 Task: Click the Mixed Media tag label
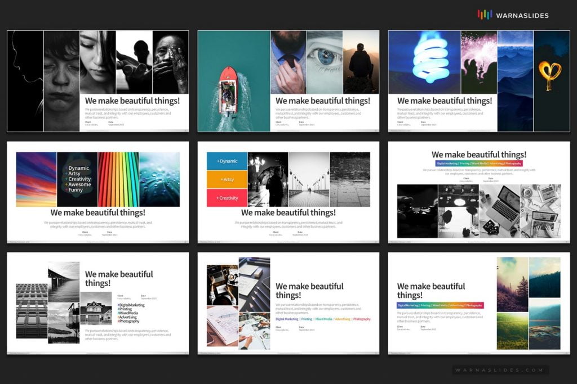coord(323,319)
